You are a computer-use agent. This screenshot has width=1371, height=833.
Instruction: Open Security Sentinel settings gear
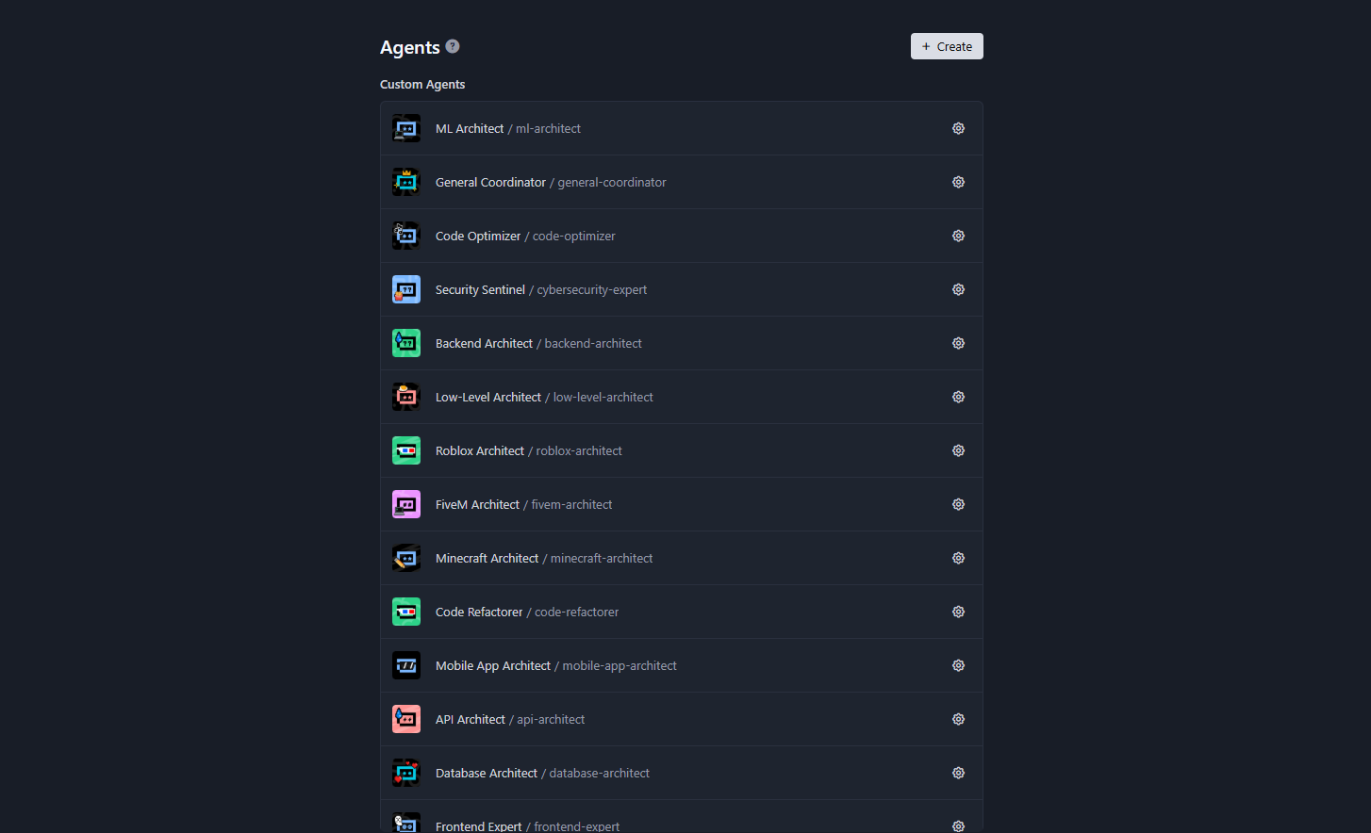pyautogui.click(x=958, y=289)
